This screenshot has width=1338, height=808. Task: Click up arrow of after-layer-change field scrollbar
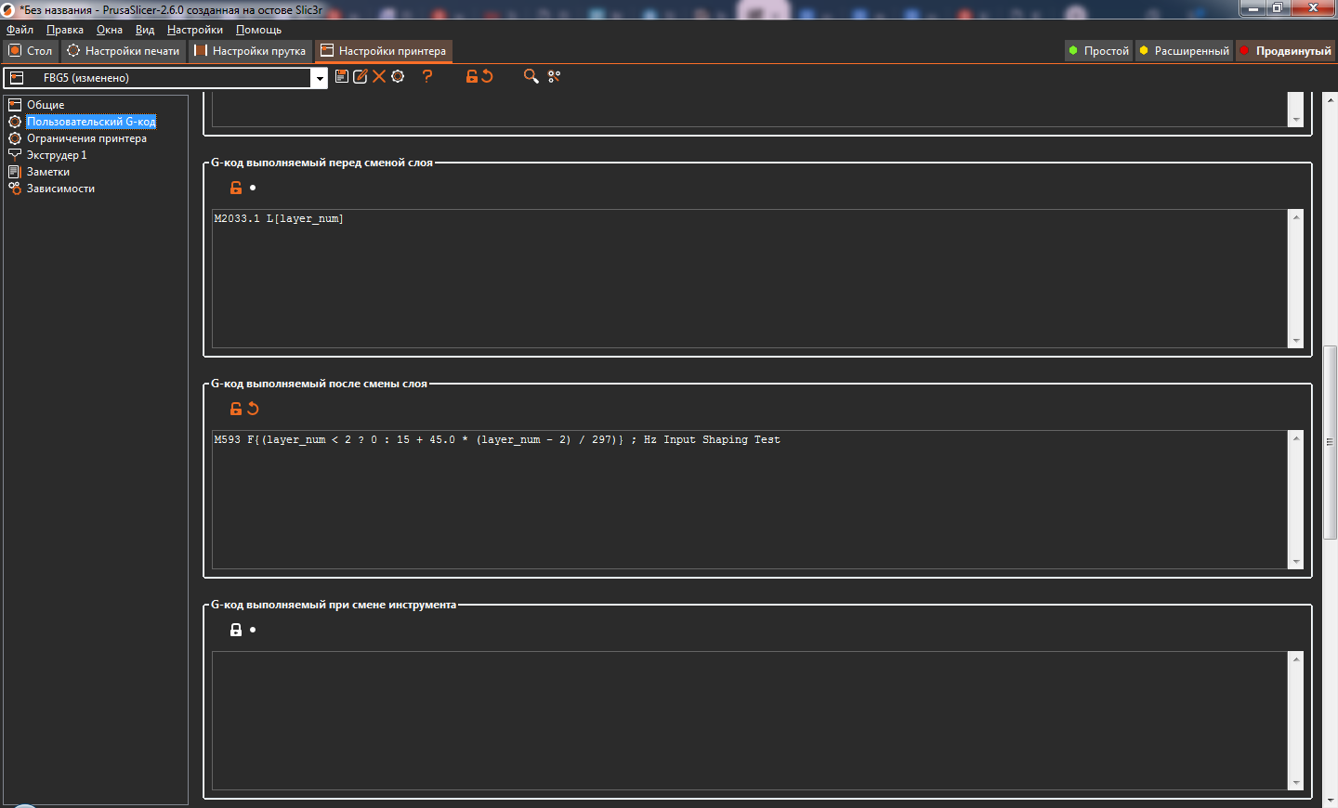click(1296, 438)
